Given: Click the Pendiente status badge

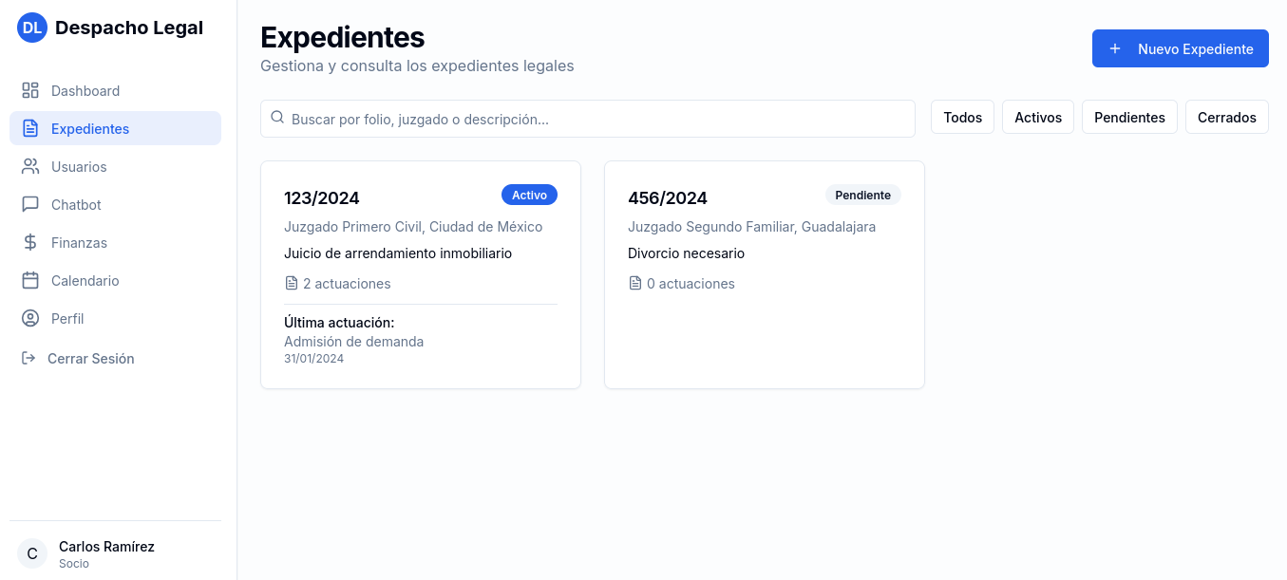Looking at the screenshot, I should 862,195.
